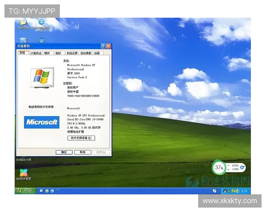This screenshot has width=266, height=212.
Task: Open the 开始 Start menu
Action: (24, 191)
